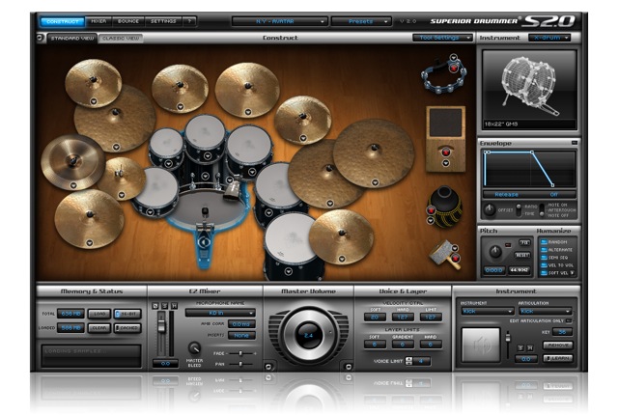The height and width of the screenshot is (415, 618).
Task: Click the Master Bleed knob
Action: tap(194, 347)
